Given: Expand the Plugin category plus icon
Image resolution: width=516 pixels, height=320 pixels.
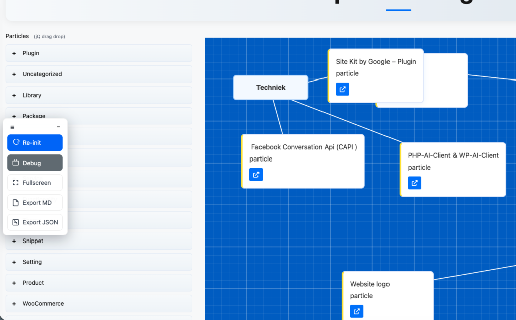Looking at the screenshot, I should coord(14,53).
